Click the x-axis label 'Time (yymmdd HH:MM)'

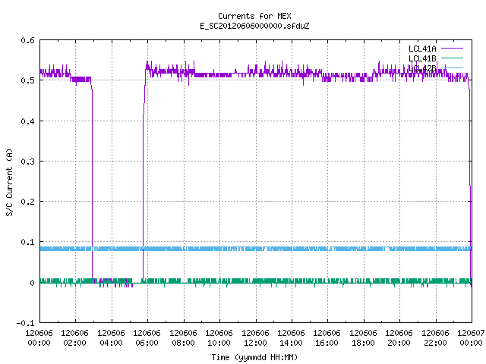(254, 357)
